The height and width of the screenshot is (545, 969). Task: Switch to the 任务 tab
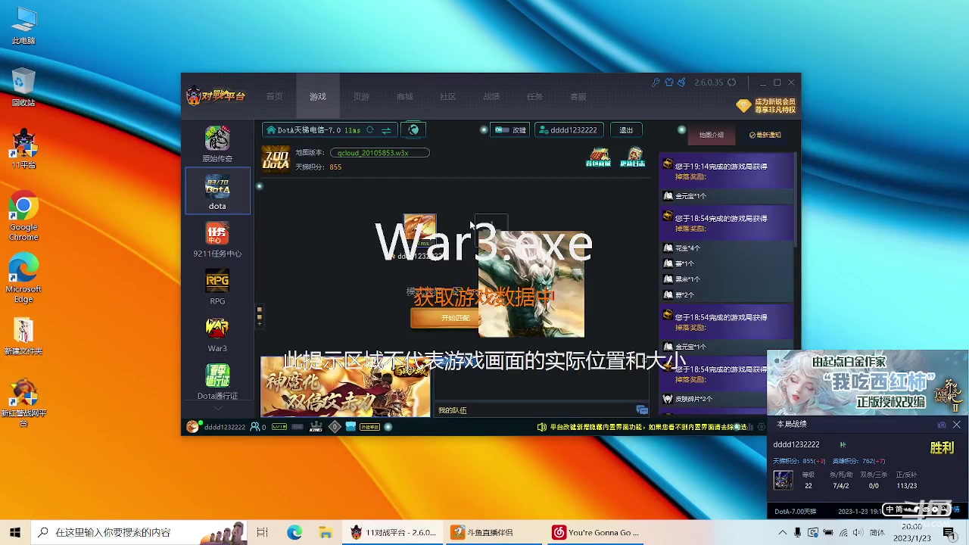[534, 97]
